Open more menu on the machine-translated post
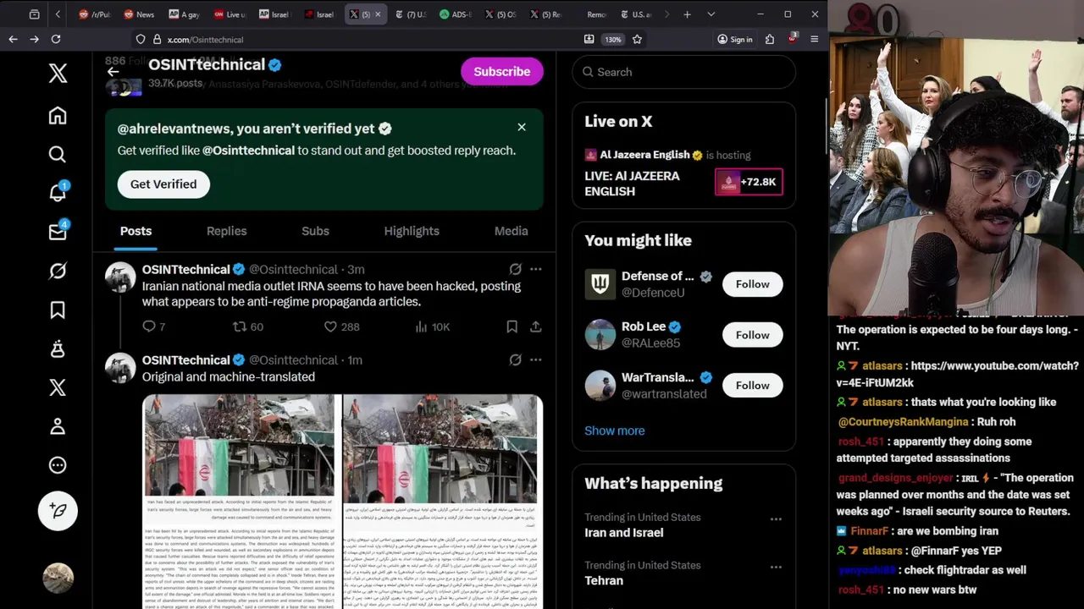Image resolution: width=1084 pixels, height=609 pixels. [535, 359]
